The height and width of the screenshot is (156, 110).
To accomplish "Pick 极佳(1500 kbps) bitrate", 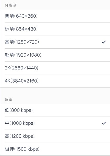I will click(55, 149).
